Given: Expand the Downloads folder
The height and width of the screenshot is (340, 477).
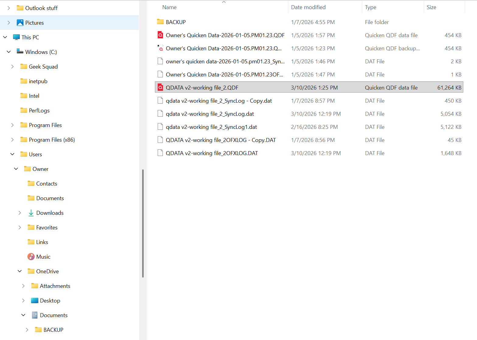Looking at the screenshot, I should [19, 213].
